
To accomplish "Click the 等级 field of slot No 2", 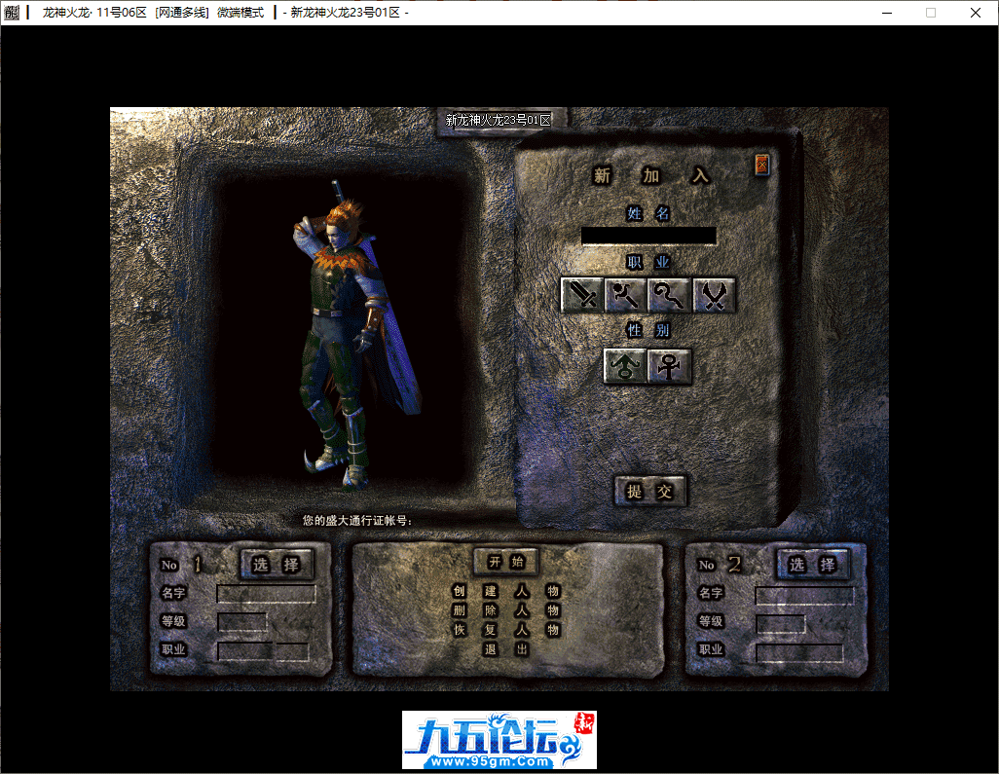I will 781,624.
